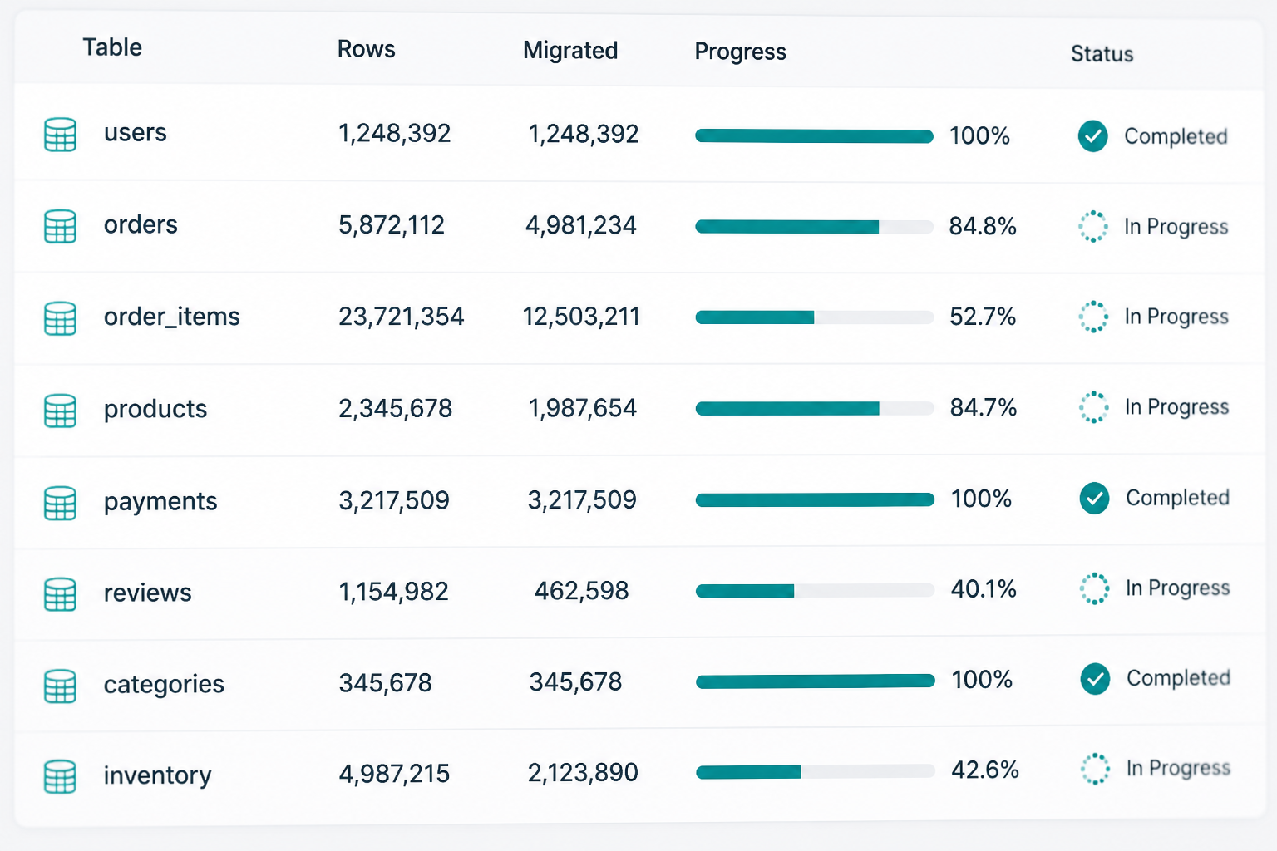Click the table icon beside payments
This screenshot has width=1277, height=851.
[x=60, y=503]
